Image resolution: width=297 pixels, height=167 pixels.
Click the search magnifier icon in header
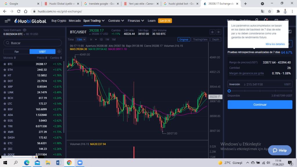point(257,20)
